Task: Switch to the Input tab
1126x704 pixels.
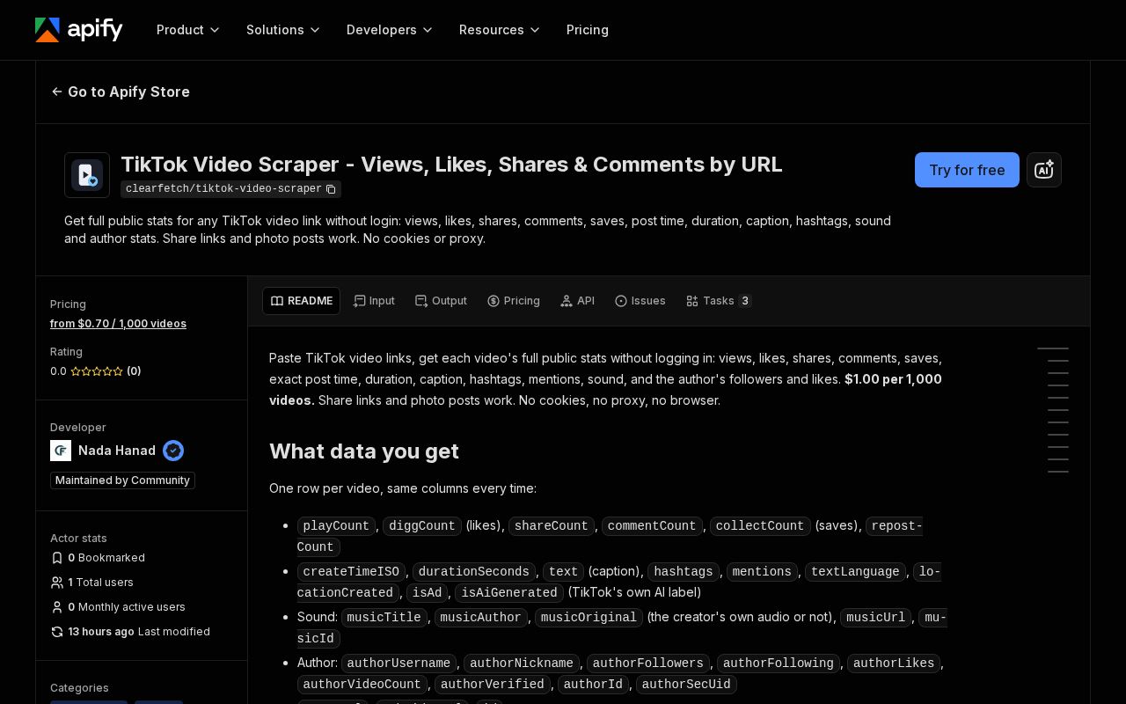Action: pyautogui.click(x=374, y=301)
